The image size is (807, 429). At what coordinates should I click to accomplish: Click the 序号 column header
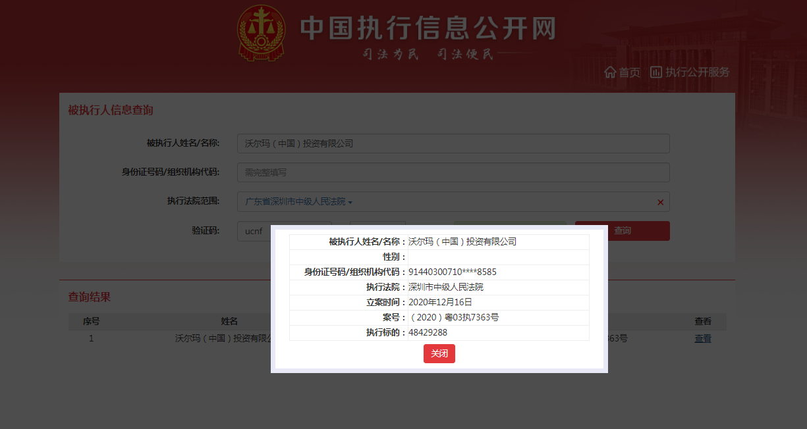(x=91, y=322)
